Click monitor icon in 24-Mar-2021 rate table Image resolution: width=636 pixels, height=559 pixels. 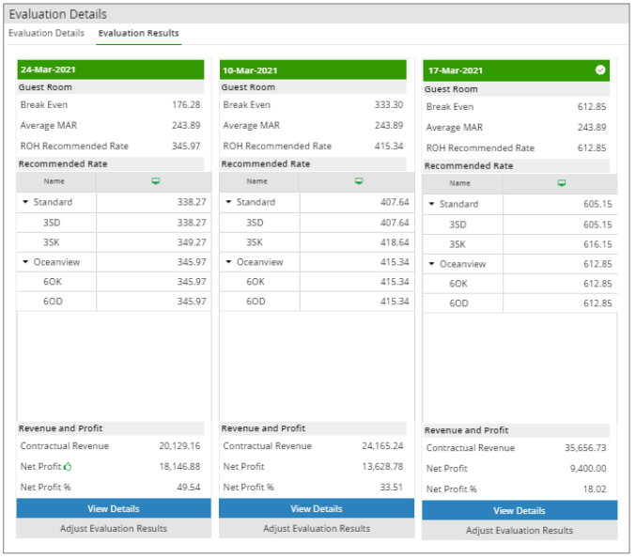pyautogui.click(x=156, y=181)
